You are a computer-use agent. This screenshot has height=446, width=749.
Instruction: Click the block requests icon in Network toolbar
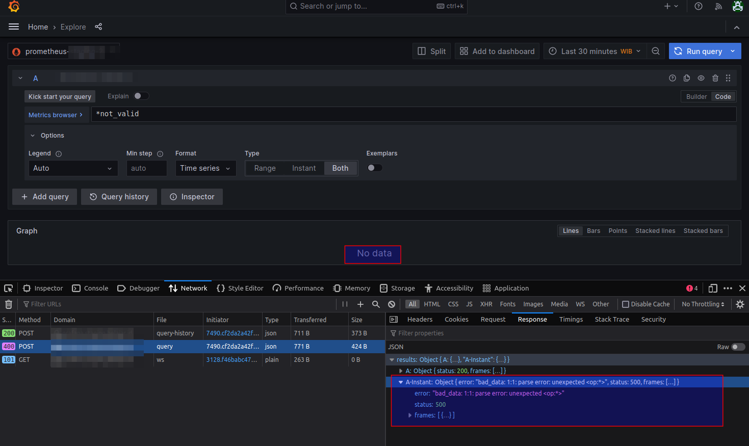pyautogui.click(x=392, y=304)
